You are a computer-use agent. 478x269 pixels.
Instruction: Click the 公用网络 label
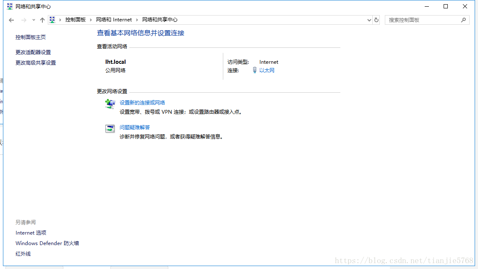pos(115,71)
